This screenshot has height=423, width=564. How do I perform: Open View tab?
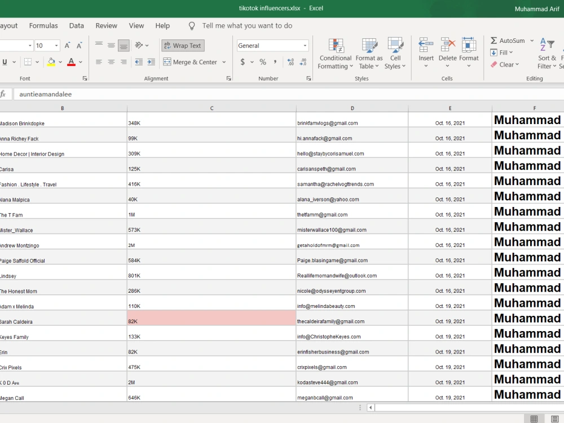point(136,25)
